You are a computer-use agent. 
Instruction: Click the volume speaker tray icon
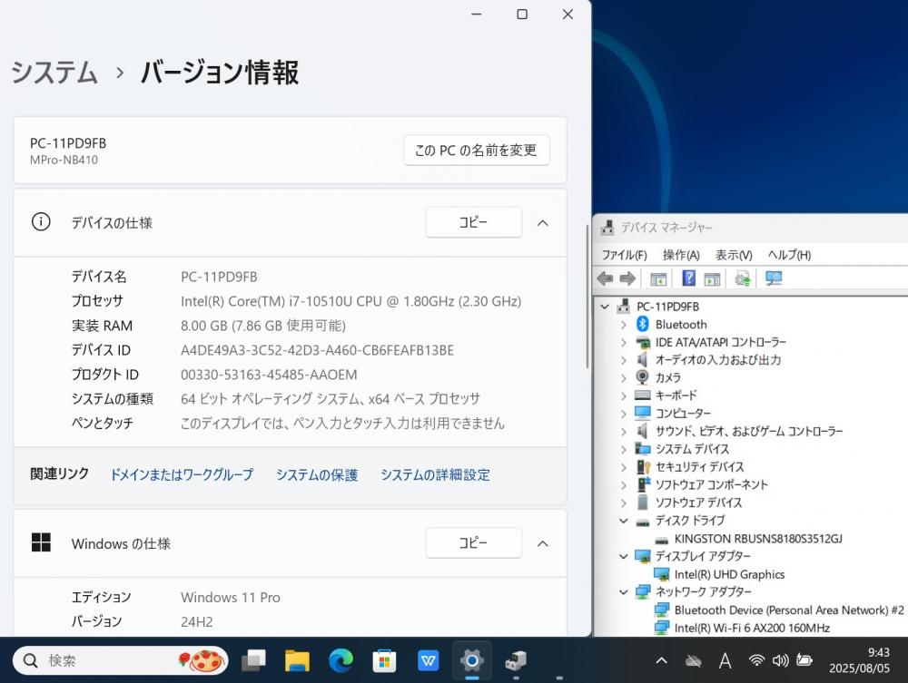[x=780, y=659]
